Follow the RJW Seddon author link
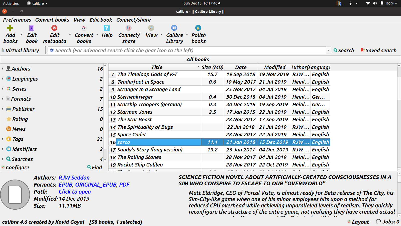The image size is (401, 226). point(74,178)
